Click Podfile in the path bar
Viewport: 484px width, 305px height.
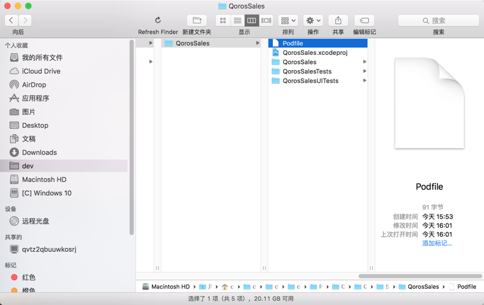click(462, 287)
